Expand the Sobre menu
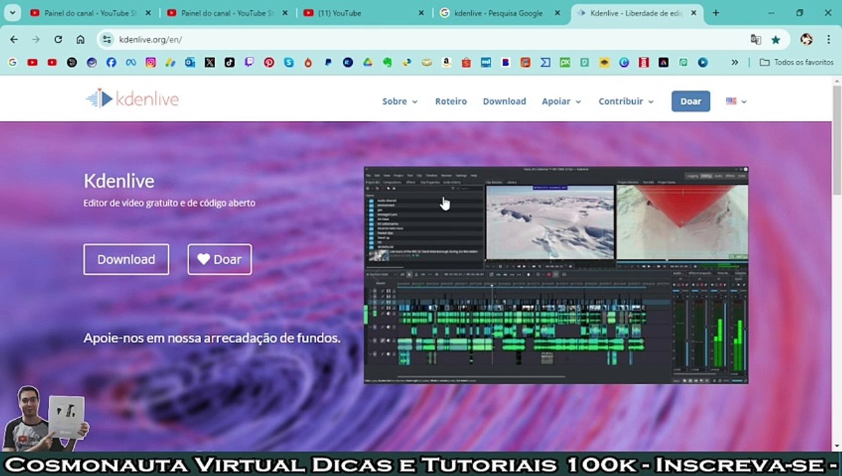The width and height of the screenshot is (842, 476). pos(400,101)
